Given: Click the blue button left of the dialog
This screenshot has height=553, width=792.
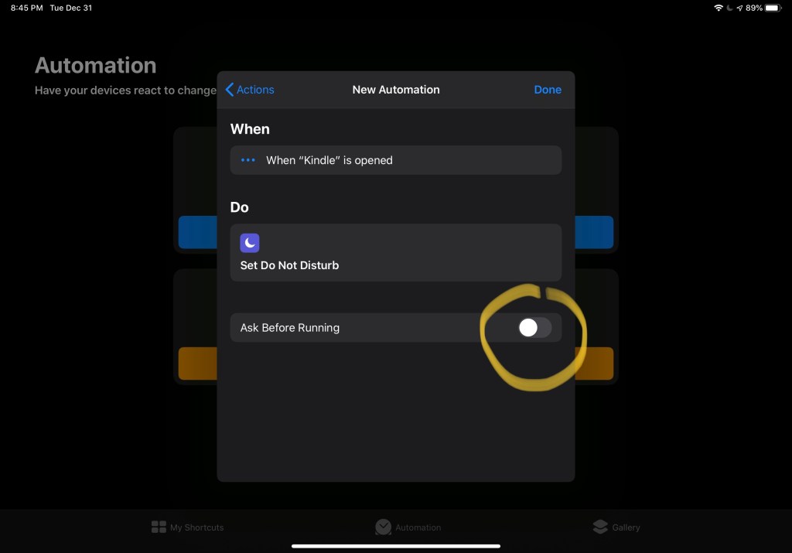Looking at the screenshot, I should tap(197, 232).
